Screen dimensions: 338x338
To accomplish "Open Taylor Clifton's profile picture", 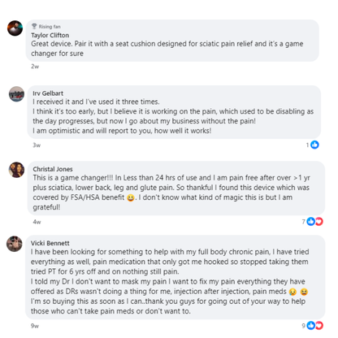I will (15, 28).
